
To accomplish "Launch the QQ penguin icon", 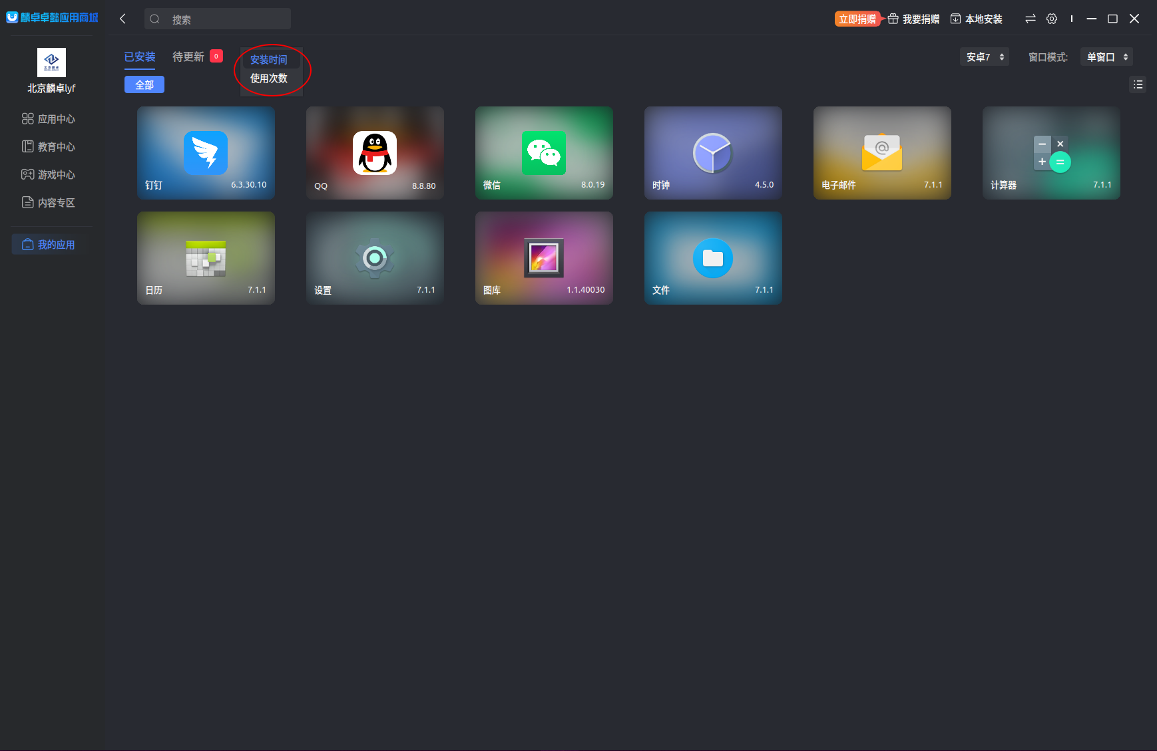I will coord(375,153).
